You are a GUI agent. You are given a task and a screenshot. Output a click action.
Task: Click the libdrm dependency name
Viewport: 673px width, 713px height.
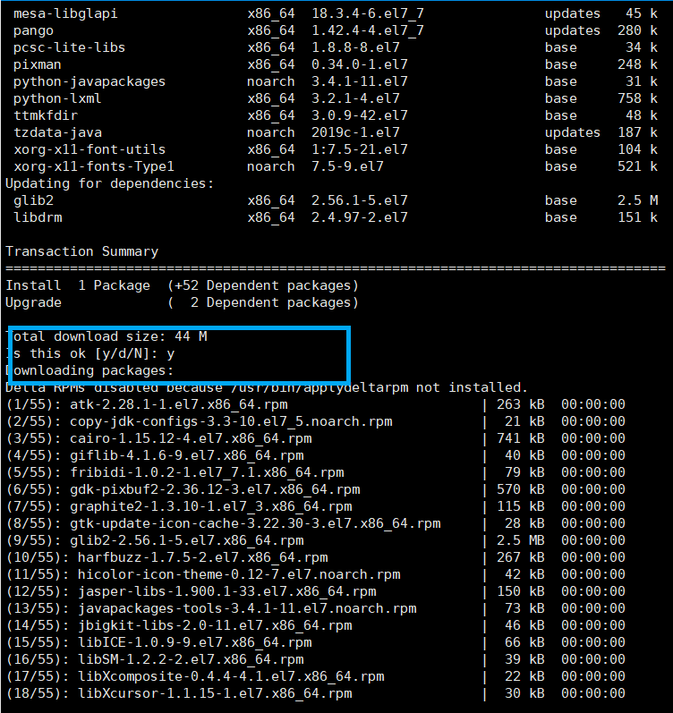[x=38, y=217]
